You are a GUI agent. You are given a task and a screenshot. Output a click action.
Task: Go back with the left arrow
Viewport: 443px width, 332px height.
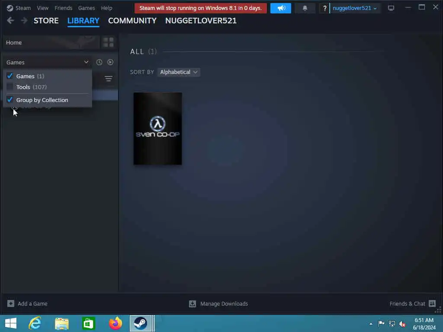10,20
